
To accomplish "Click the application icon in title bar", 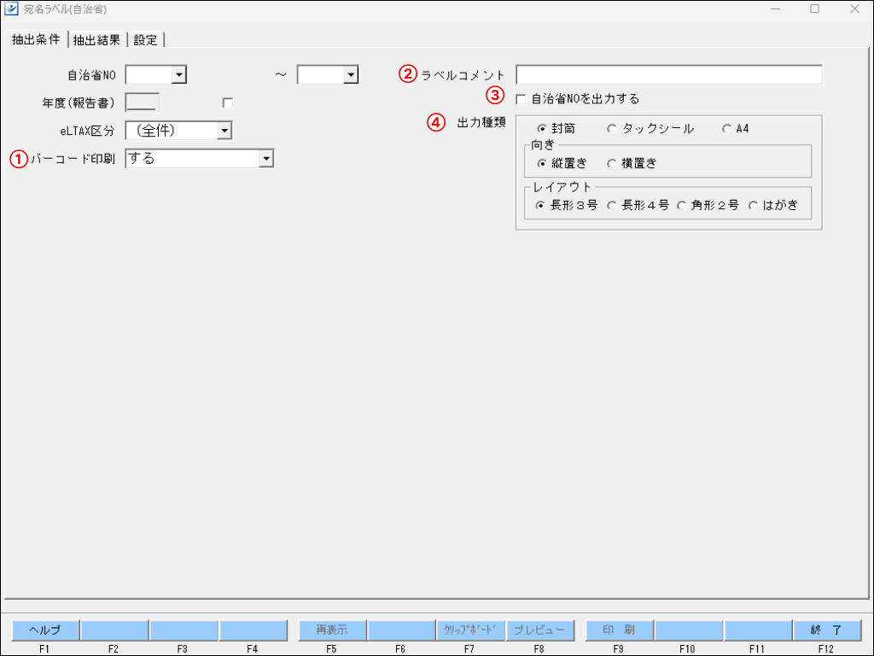I will point(10,9).
